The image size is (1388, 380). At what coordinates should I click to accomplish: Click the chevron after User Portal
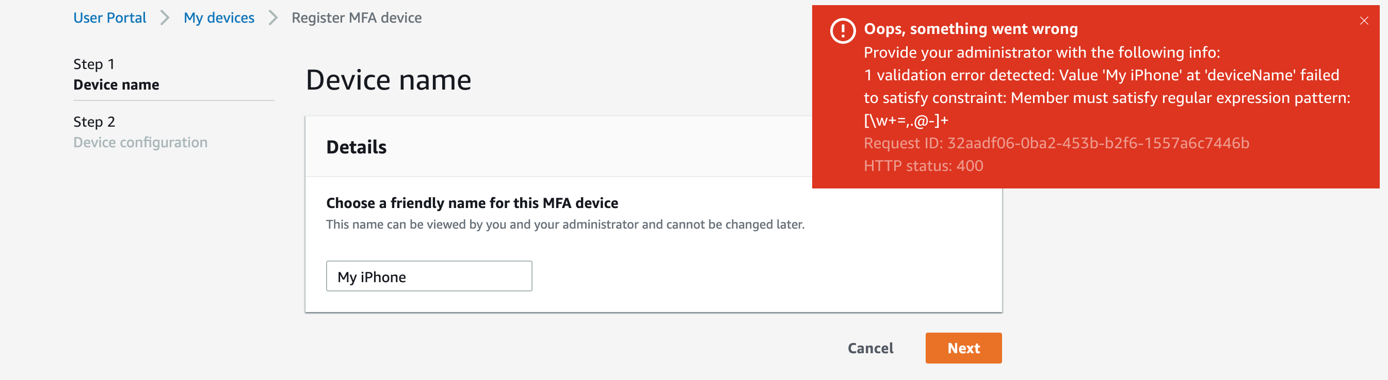point(165,18)
